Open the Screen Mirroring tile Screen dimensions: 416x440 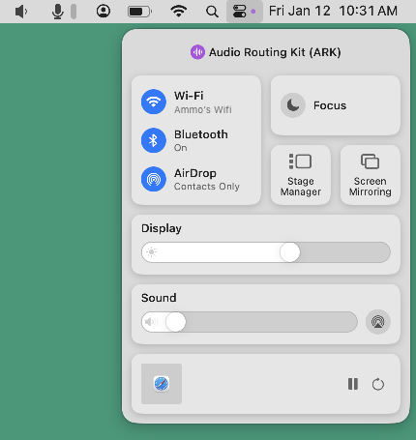[x=371, y=175]
